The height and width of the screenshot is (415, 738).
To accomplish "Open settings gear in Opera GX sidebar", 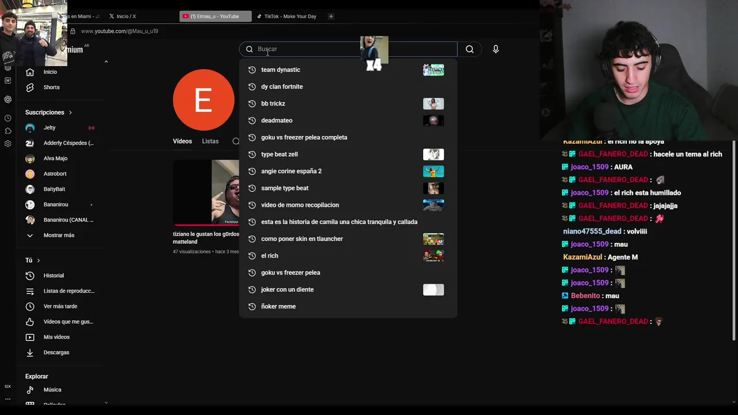I will [7, 144].
